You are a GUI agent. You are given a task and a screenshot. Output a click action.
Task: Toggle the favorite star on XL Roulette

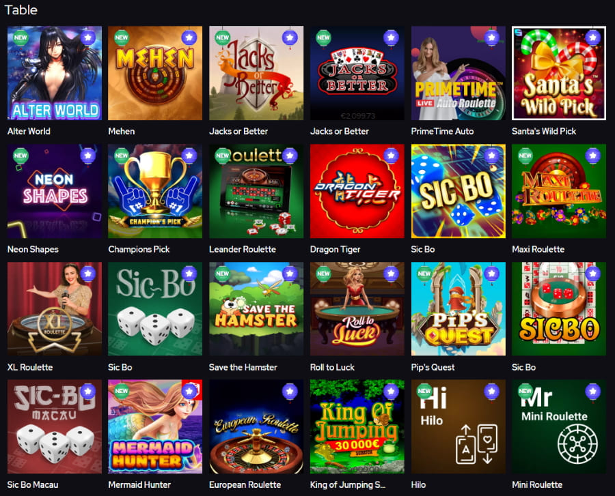tap(88, 274)
